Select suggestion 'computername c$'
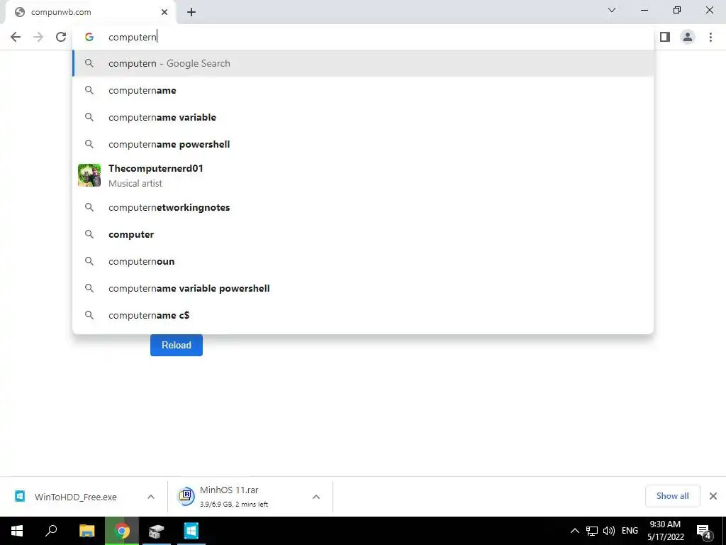The image size is (726, 545). [363, 315]
